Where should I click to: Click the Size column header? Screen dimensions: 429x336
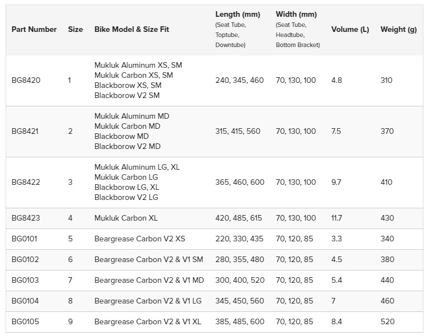click(x=75, y=30)
